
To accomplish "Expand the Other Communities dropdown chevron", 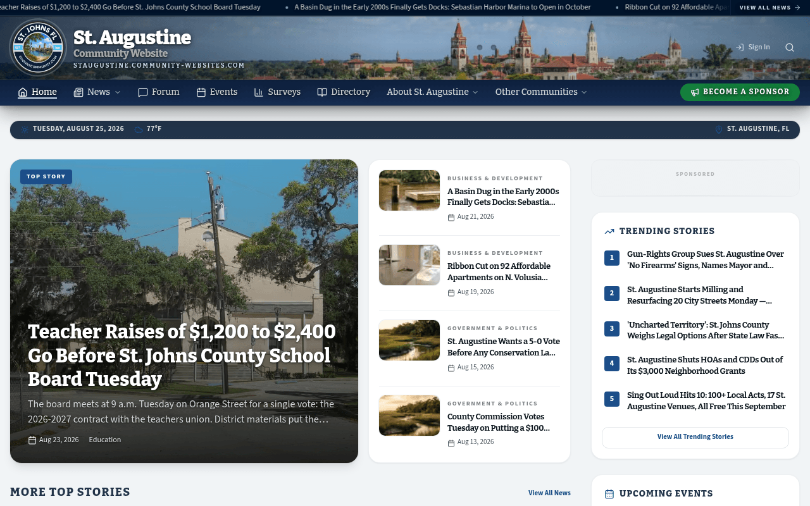I will tap(584, 92).
